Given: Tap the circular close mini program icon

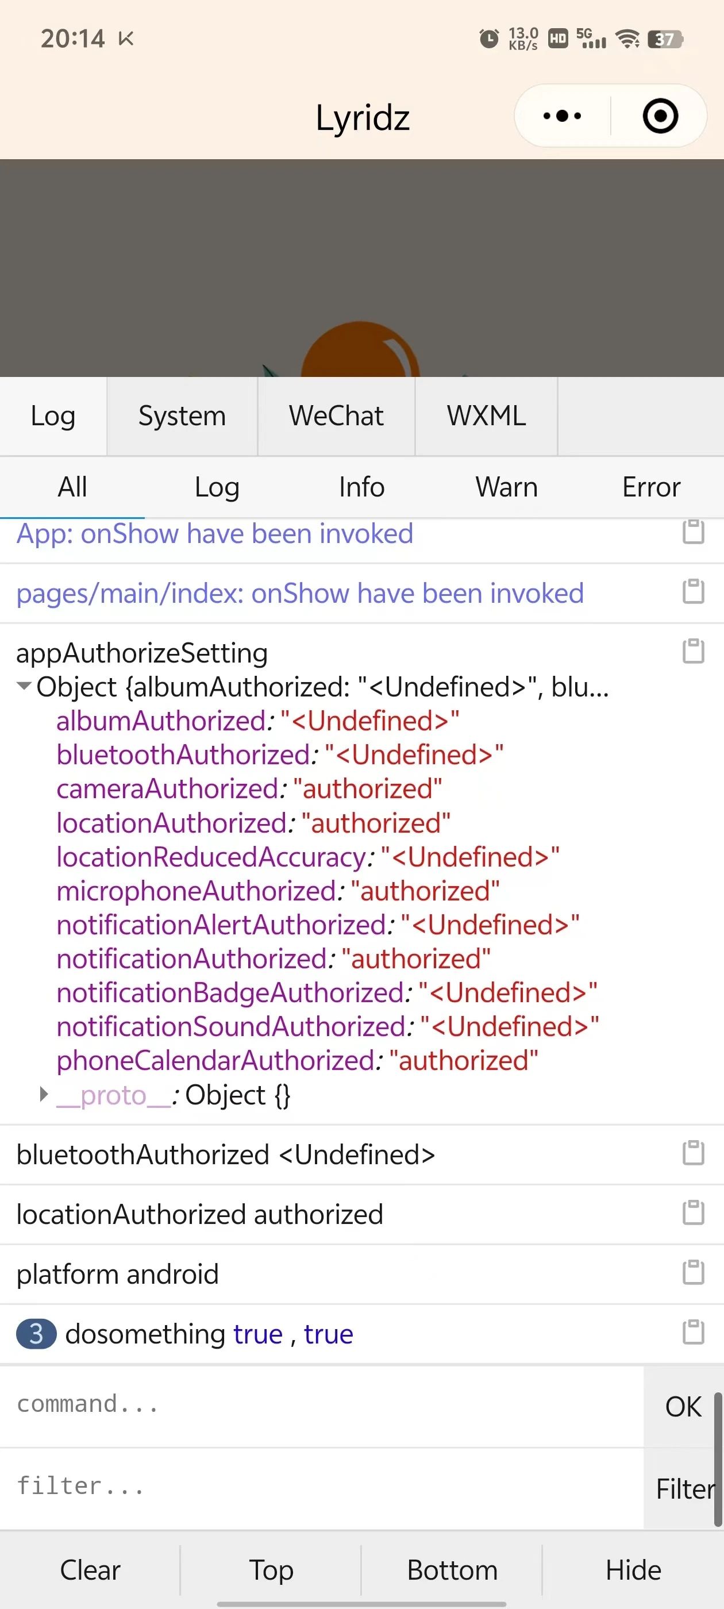Looking at the screenshot, I should pos(660,116).
